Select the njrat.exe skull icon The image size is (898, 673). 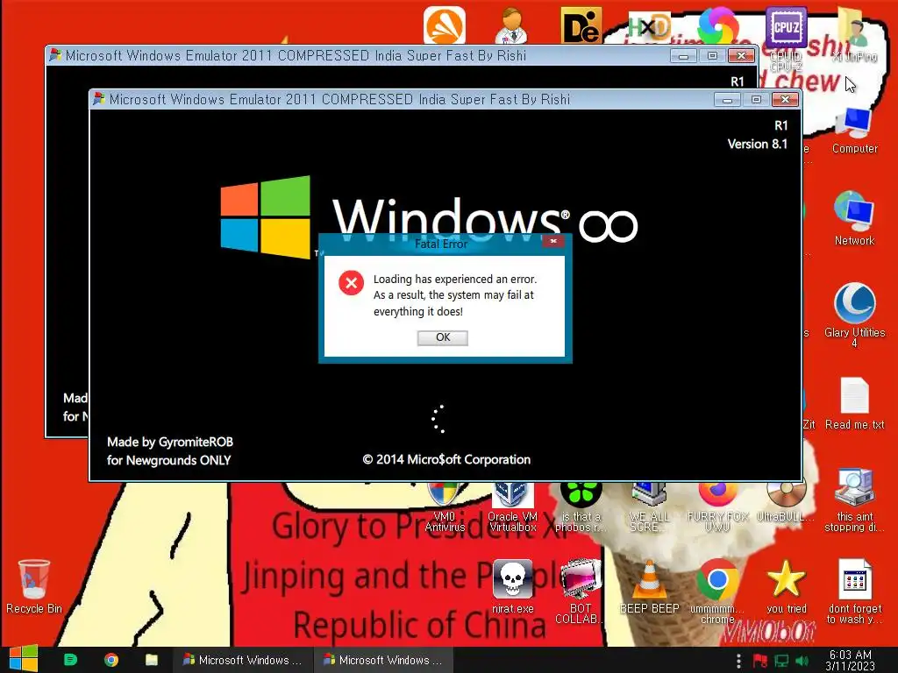[512, 586]
